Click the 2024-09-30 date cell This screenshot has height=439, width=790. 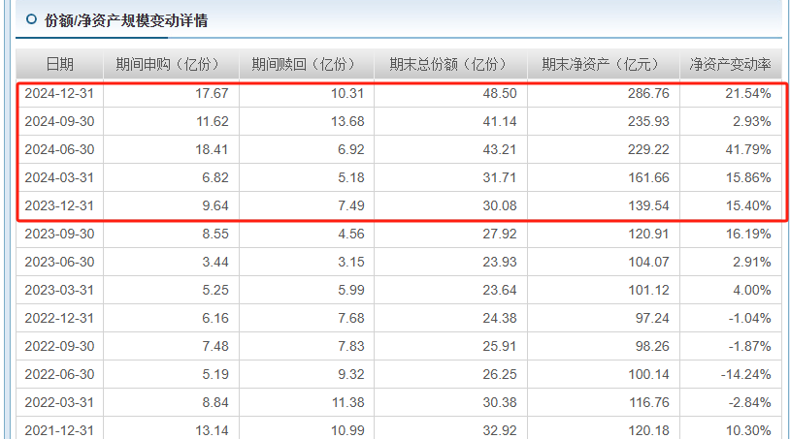pos(60,121)
